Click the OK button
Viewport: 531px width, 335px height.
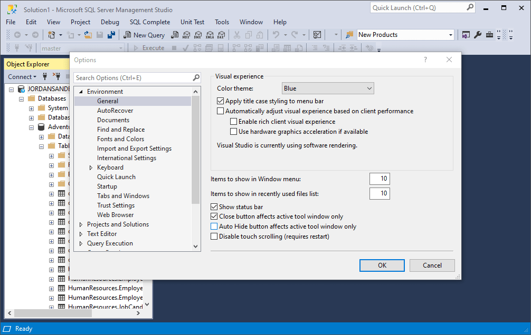(382, 265)
